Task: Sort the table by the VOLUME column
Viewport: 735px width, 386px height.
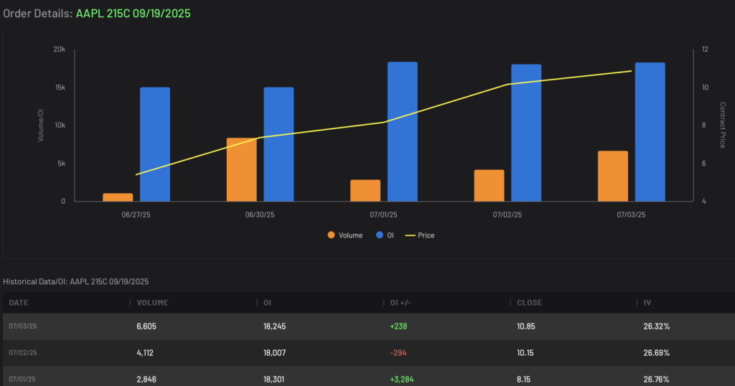Action: [152, 303]
